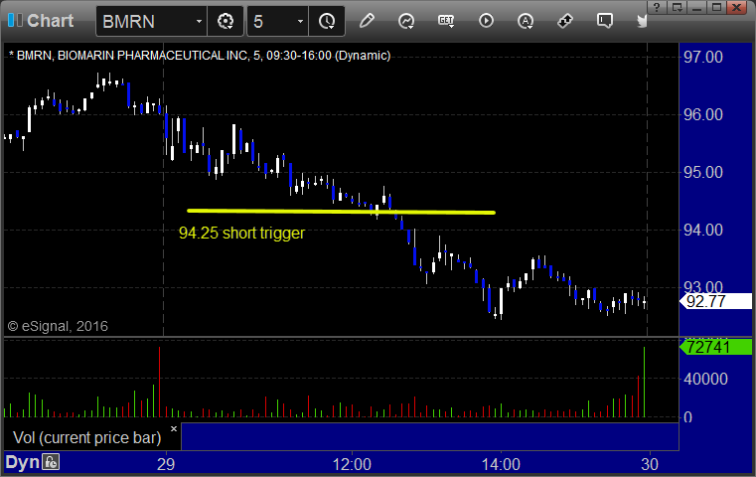
Task: Select the yellow 94.25 trigger line
Action: (341, 212)
